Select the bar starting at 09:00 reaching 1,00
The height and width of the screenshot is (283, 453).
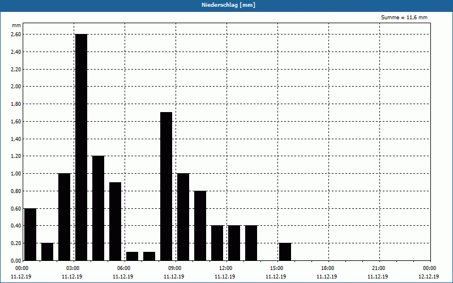coord(183,217)
